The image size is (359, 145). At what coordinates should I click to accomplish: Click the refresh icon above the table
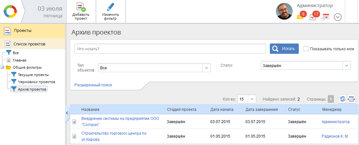342,99
